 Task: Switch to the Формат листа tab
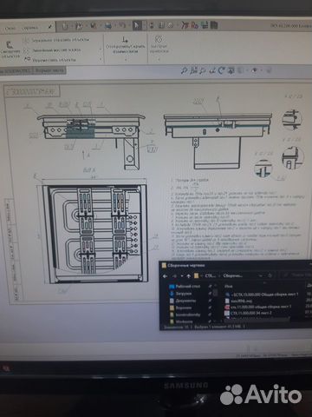click(x=49, y=70)
